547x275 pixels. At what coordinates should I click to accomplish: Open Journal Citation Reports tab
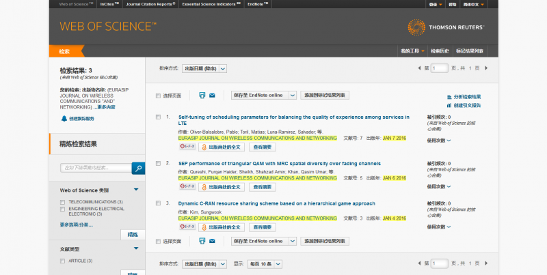150,4
